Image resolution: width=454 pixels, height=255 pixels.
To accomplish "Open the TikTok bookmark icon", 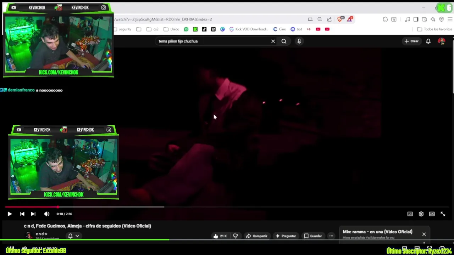I will [204, 29].
